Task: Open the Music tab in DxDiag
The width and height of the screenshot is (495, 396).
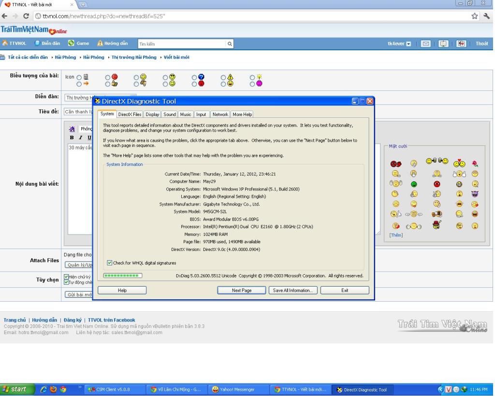Action: tap(186, 114)
